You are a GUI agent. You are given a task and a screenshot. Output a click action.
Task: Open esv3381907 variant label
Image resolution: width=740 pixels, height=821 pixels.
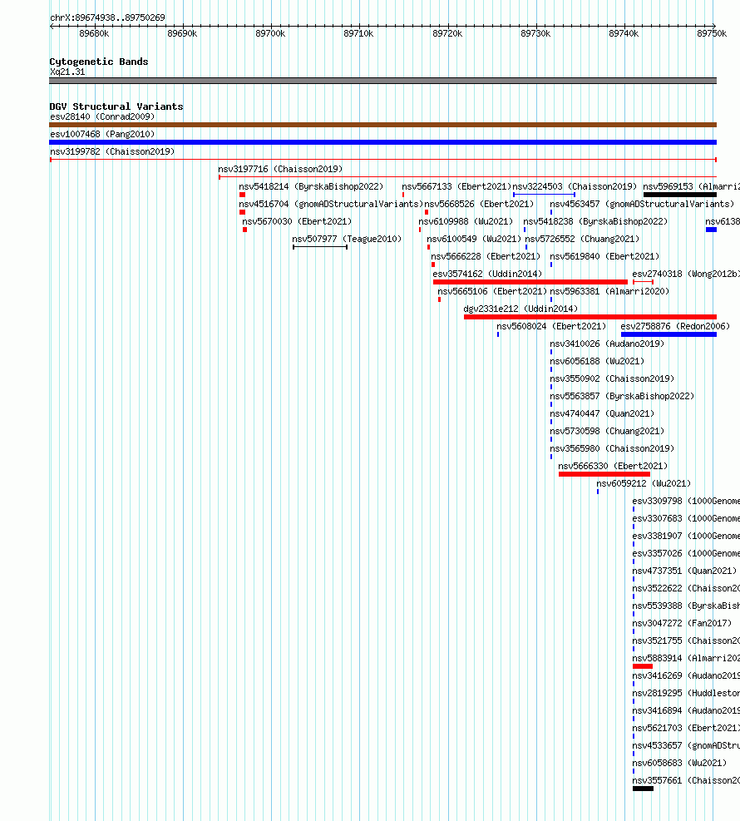686,537
